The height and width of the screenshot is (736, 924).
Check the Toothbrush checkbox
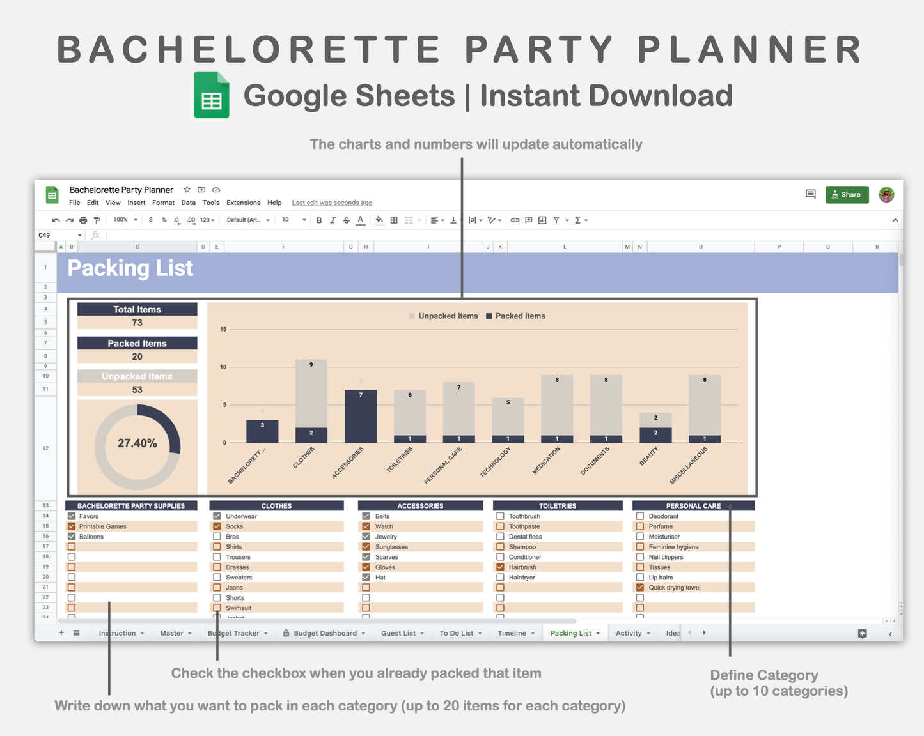pyautogui.click(x=501, y=516)
